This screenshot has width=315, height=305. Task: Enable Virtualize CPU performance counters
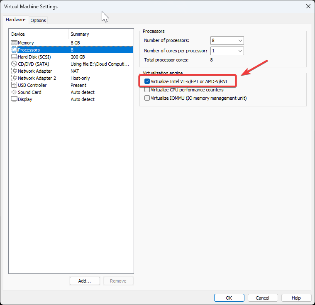pyautogui.click(x=147, y=90)
